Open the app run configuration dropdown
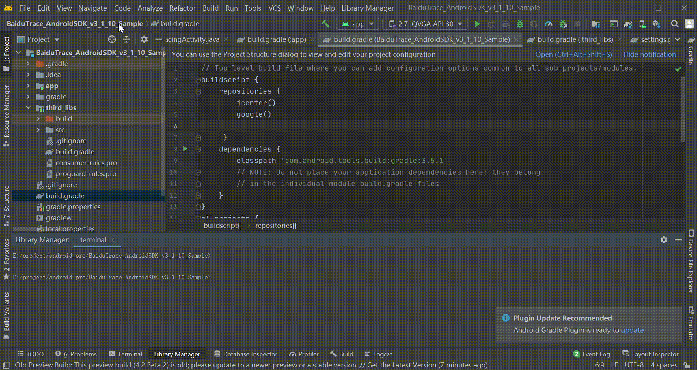697x370 pixels. tap(358, 24)
